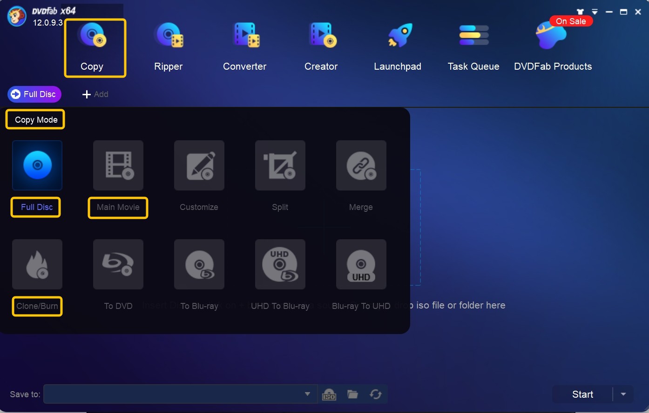Browse output folder icon

(353, 394)
